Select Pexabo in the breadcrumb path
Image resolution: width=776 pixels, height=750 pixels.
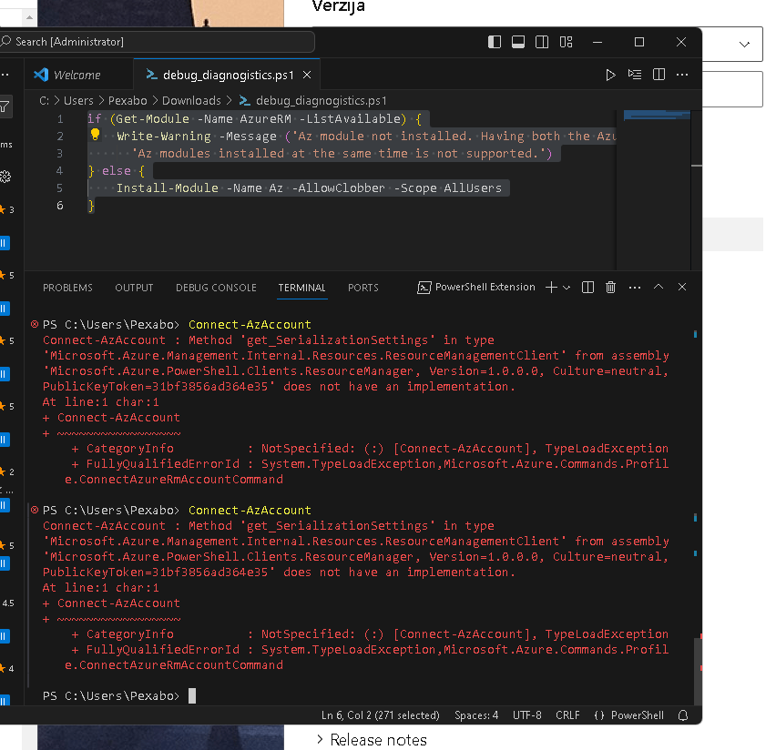[x=128, y=100]
